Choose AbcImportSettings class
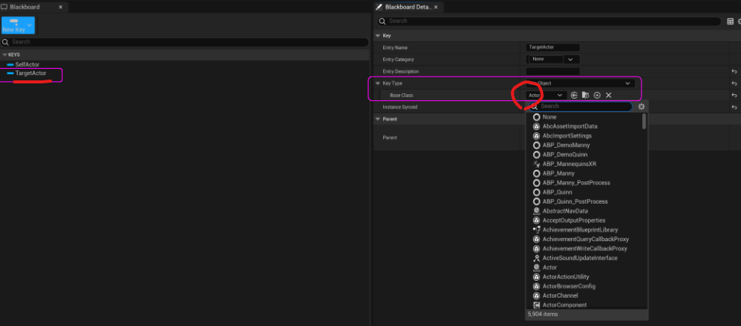741x326 pixels. point(567,135)
